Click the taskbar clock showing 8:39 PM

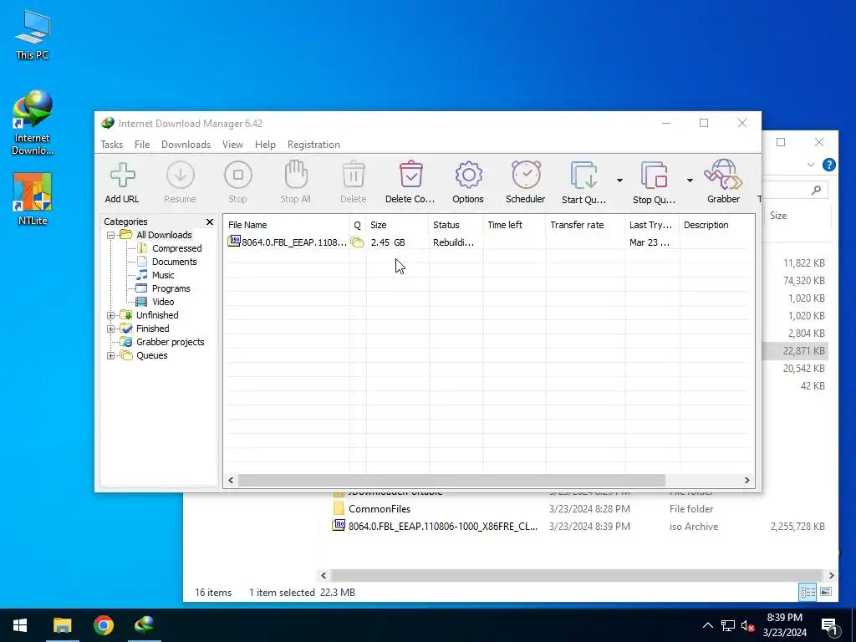pos(784,625)
